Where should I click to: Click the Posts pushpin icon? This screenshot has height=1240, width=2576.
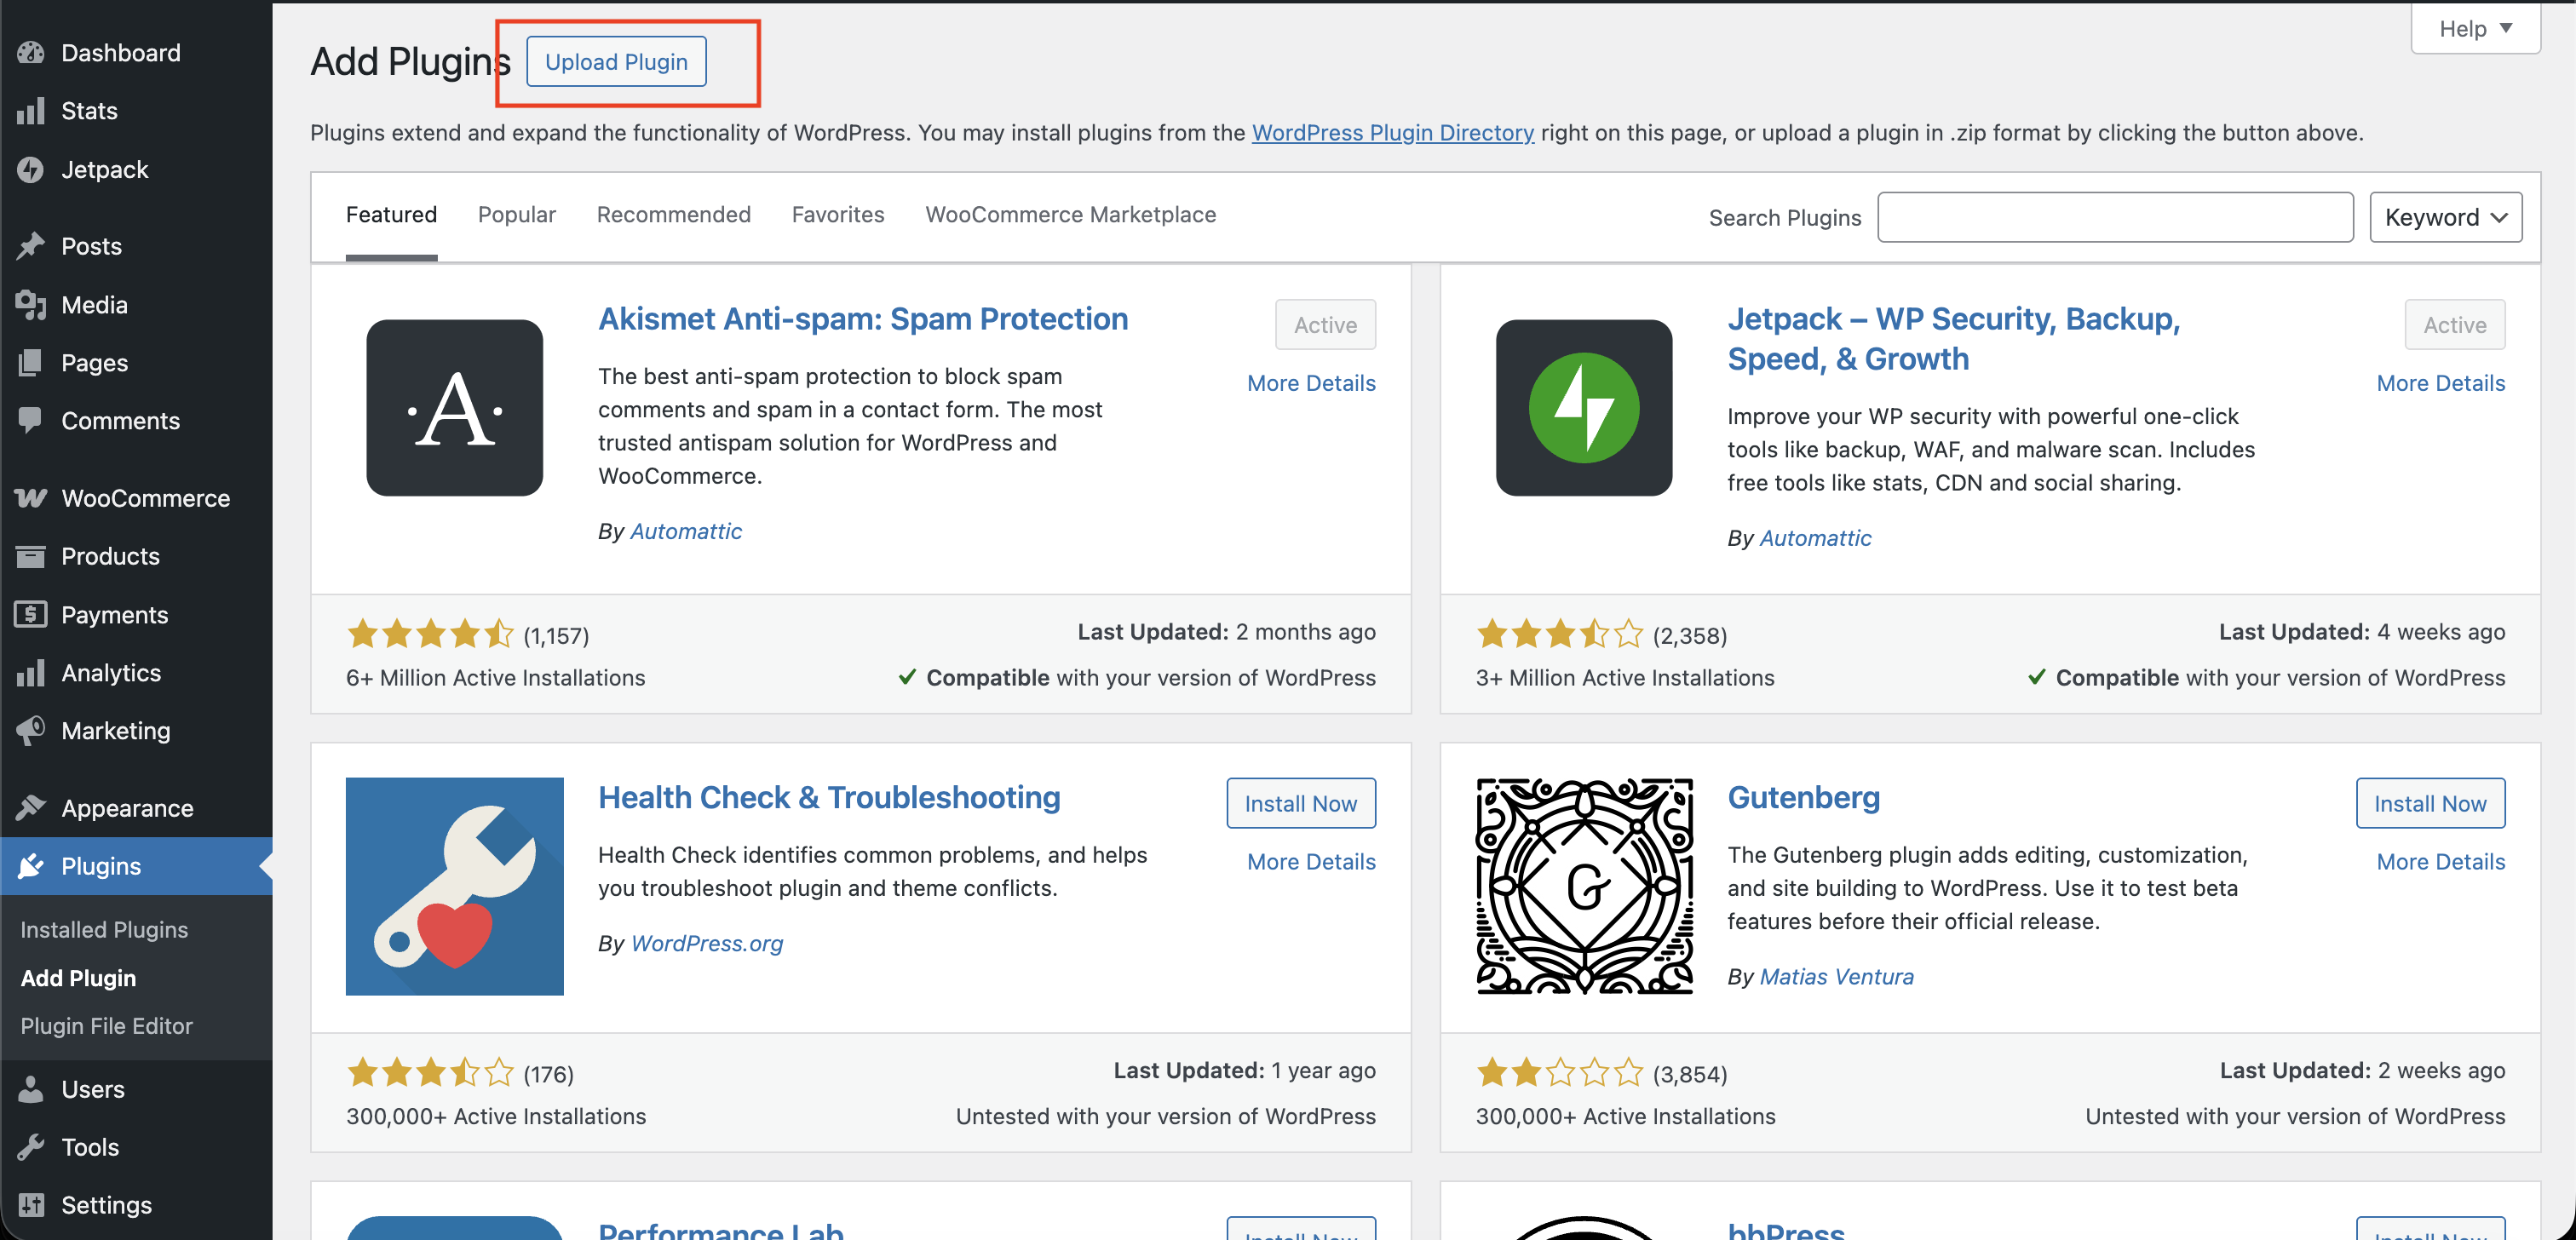(x=31, y=246)
